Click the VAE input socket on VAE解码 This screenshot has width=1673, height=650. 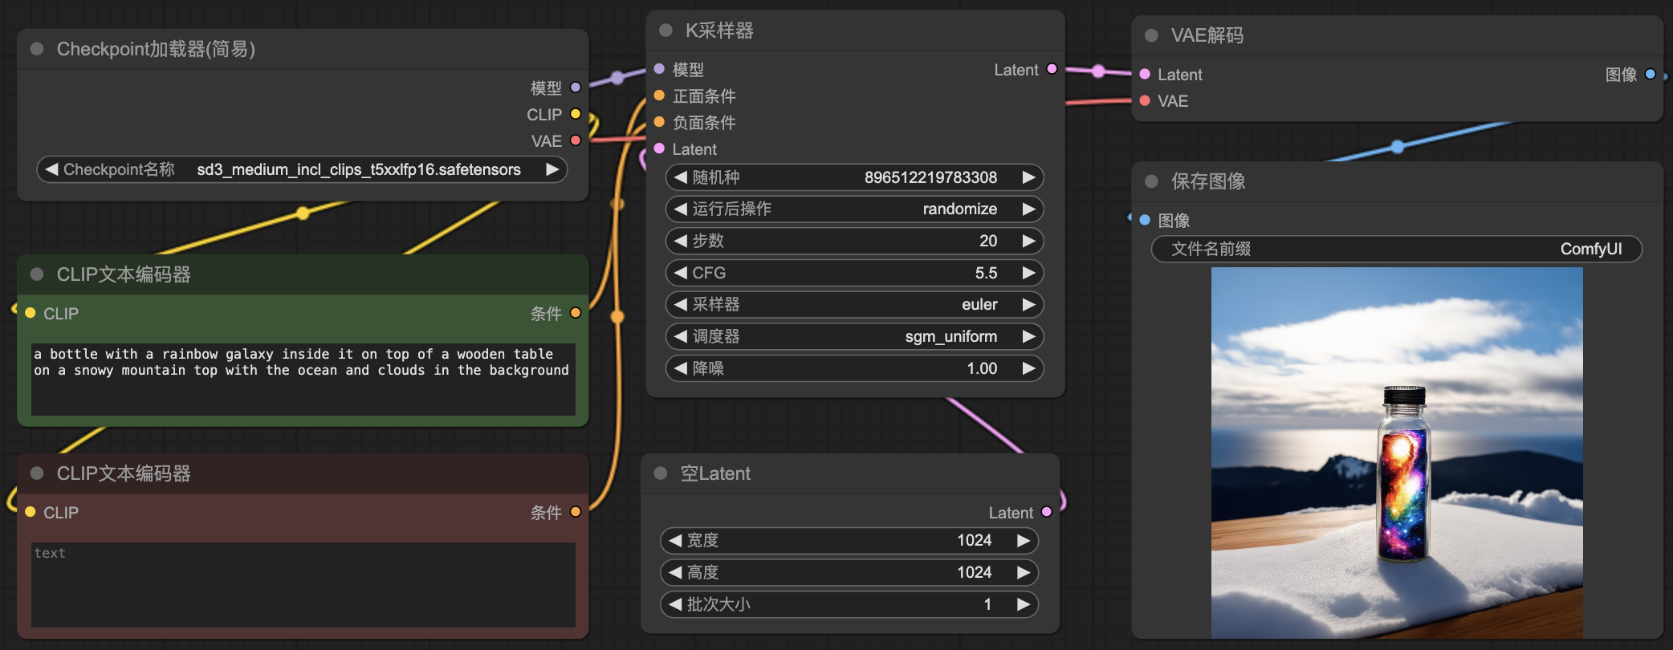[x=1145, y=100]
